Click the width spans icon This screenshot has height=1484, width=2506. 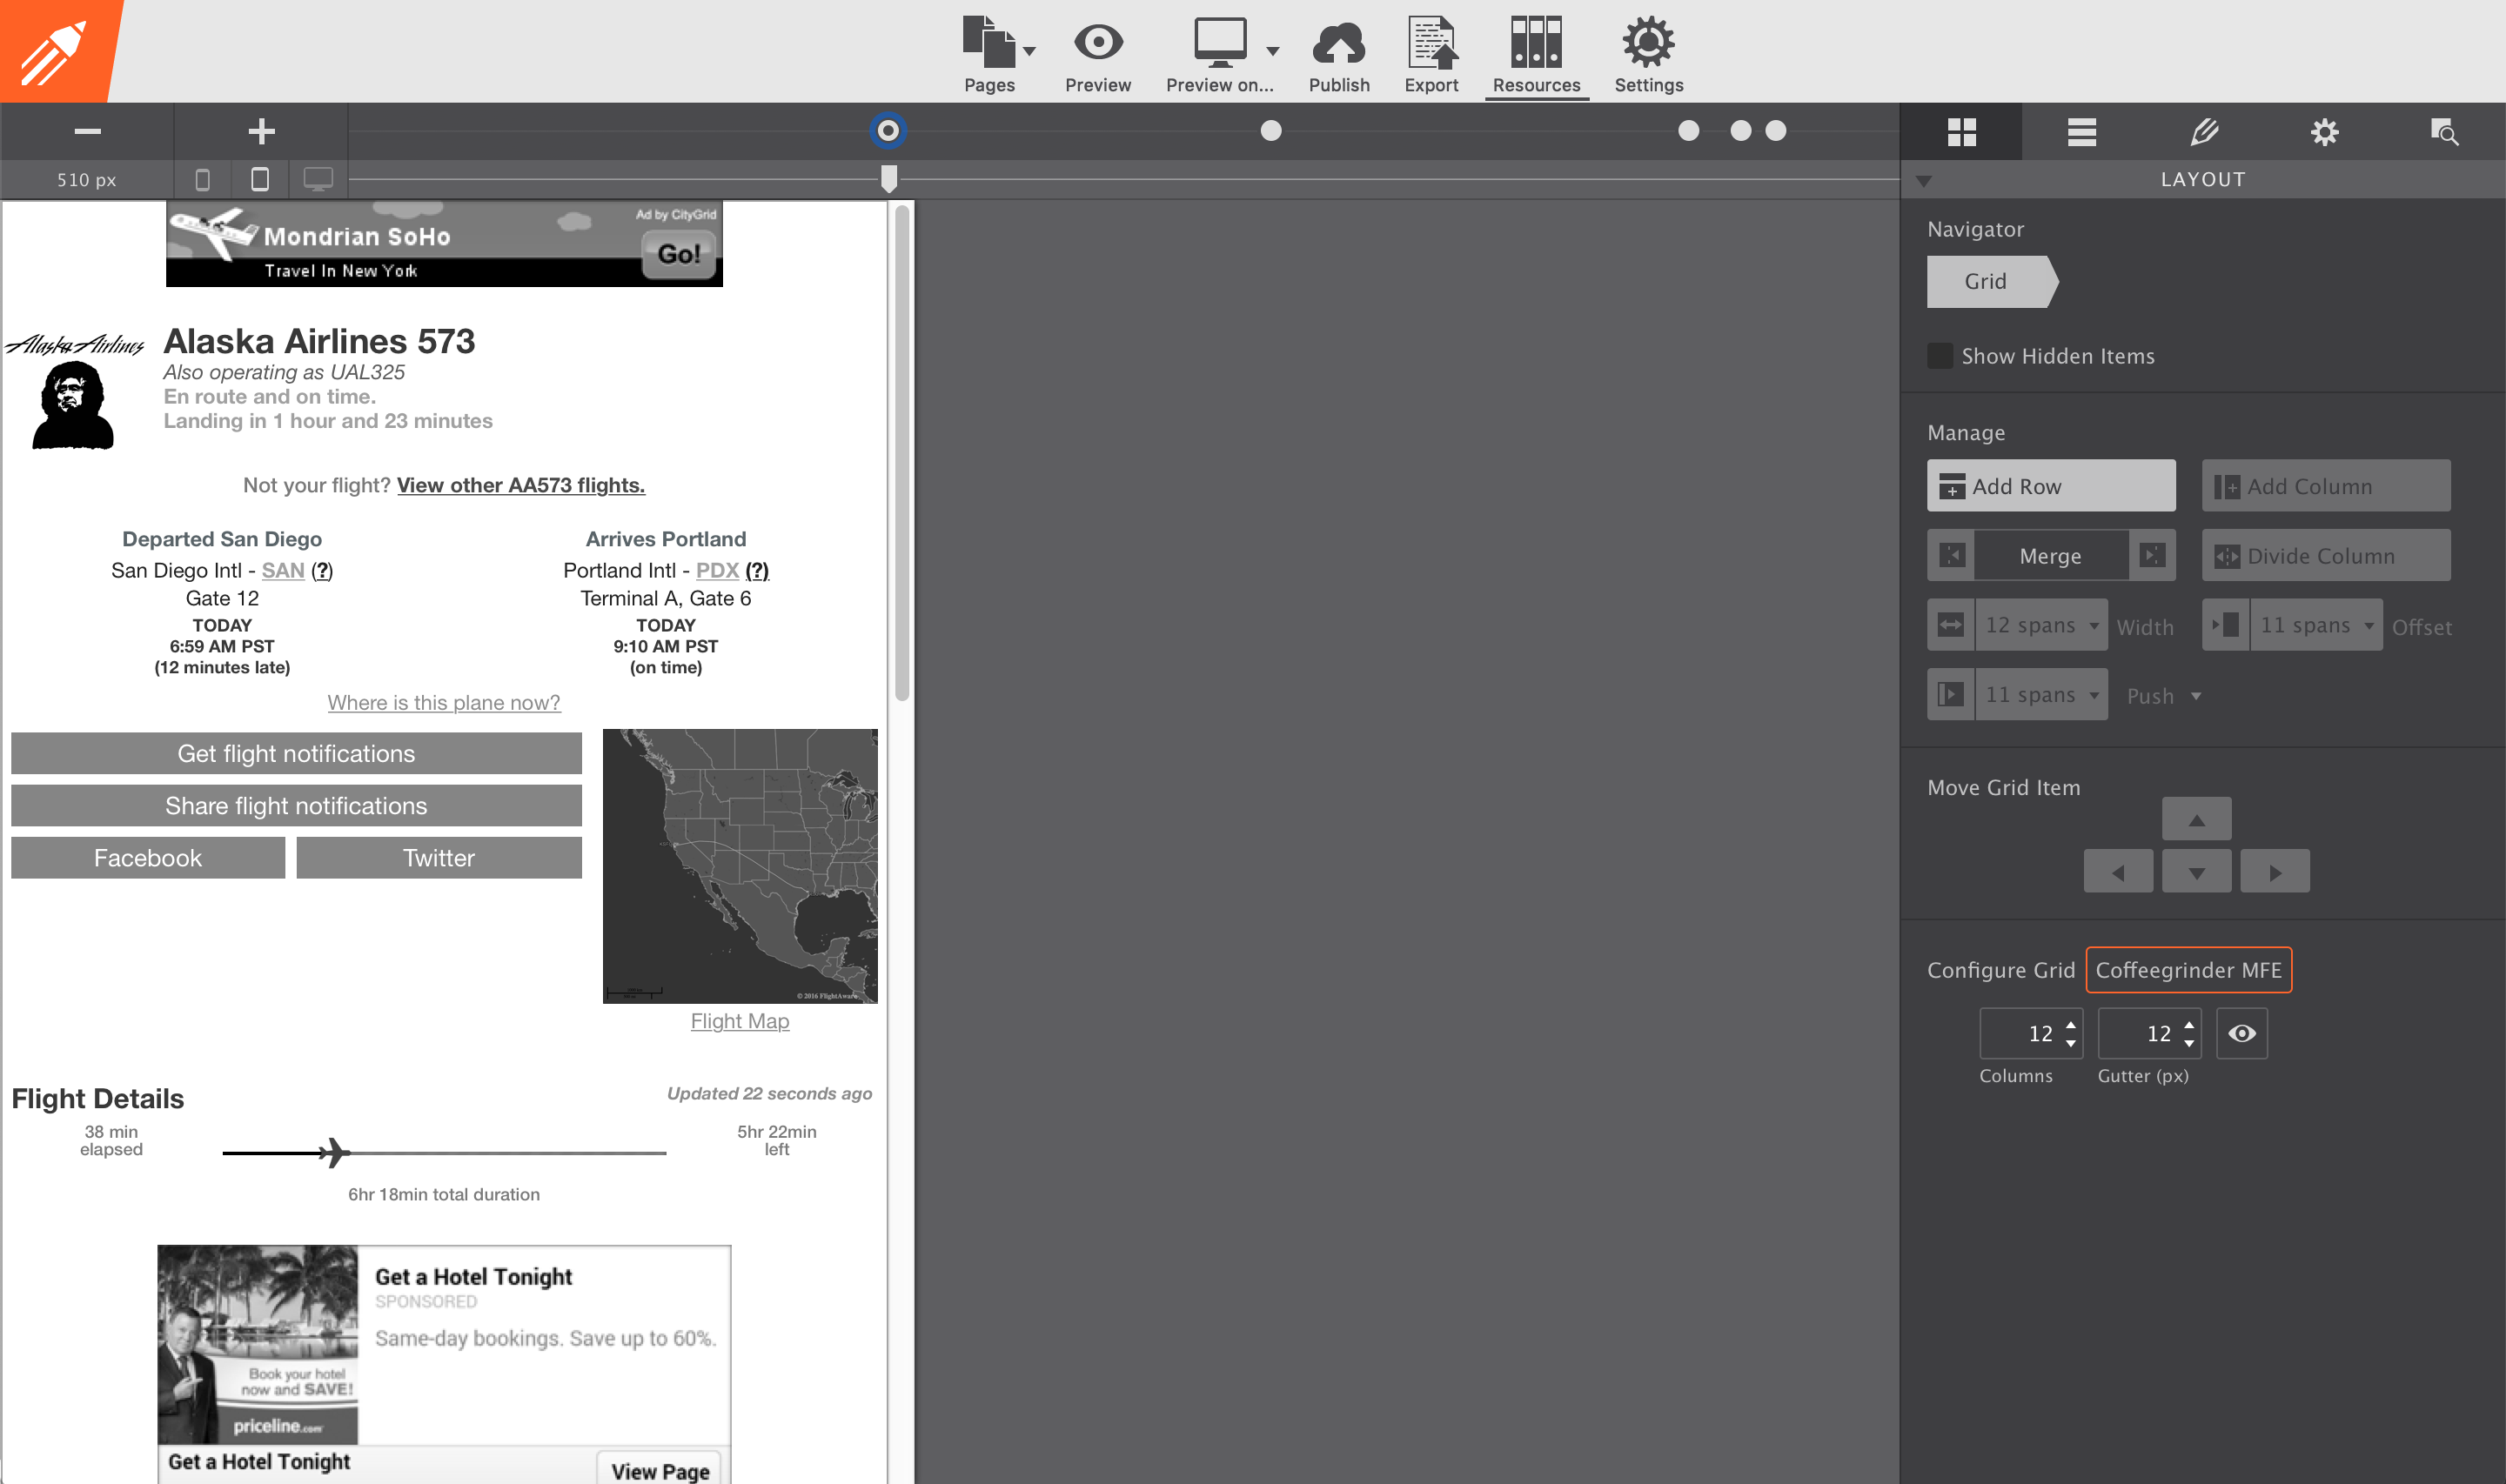1951,625
